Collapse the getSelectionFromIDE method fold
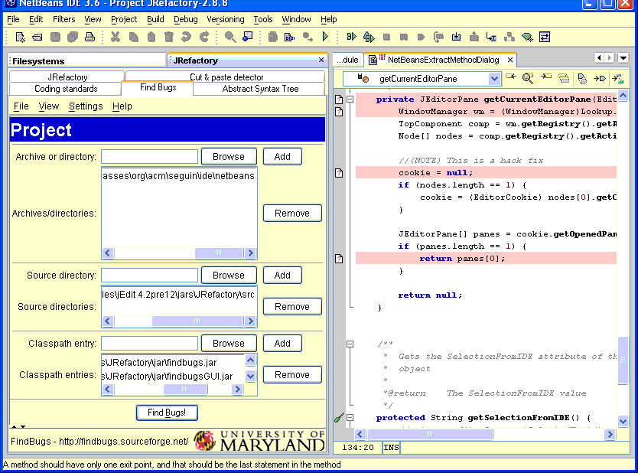638x473 pixels. coord(350,418)
